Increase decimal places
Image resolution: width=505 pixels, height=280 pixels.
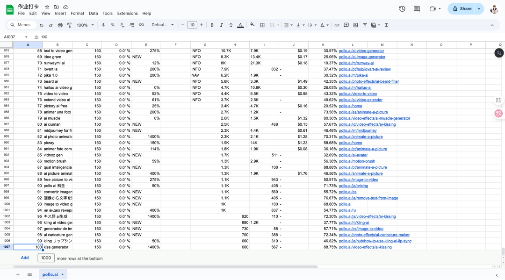click(x=131, y=25)
